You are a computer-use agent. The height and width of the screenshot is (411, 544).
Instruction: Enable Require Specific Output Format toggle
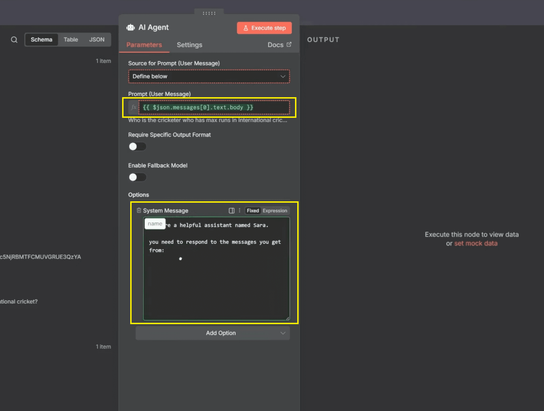pyautogui.click(x=137, y=146)
